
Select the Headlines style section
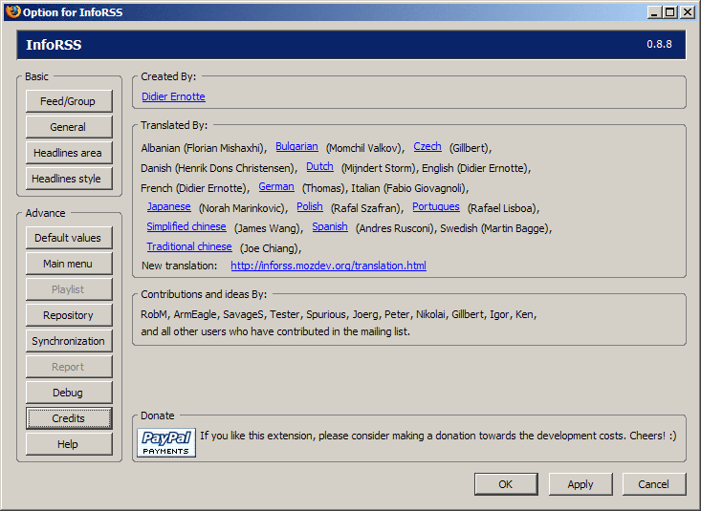(x=69, y=179)
